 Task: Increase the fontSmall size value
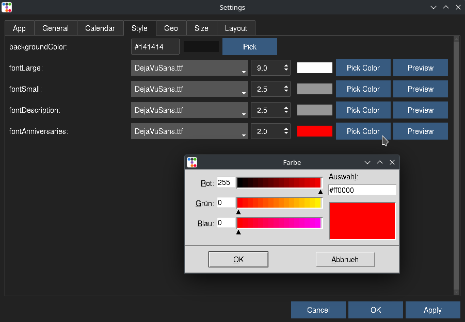[x=286, y=87]
